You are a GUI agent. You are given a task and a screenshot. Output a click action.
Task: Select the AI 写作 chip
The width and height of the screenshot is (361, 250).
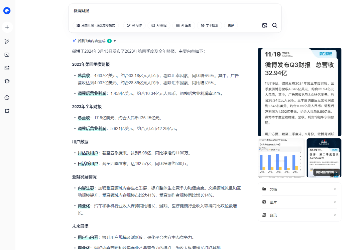(x=134, y=25)
